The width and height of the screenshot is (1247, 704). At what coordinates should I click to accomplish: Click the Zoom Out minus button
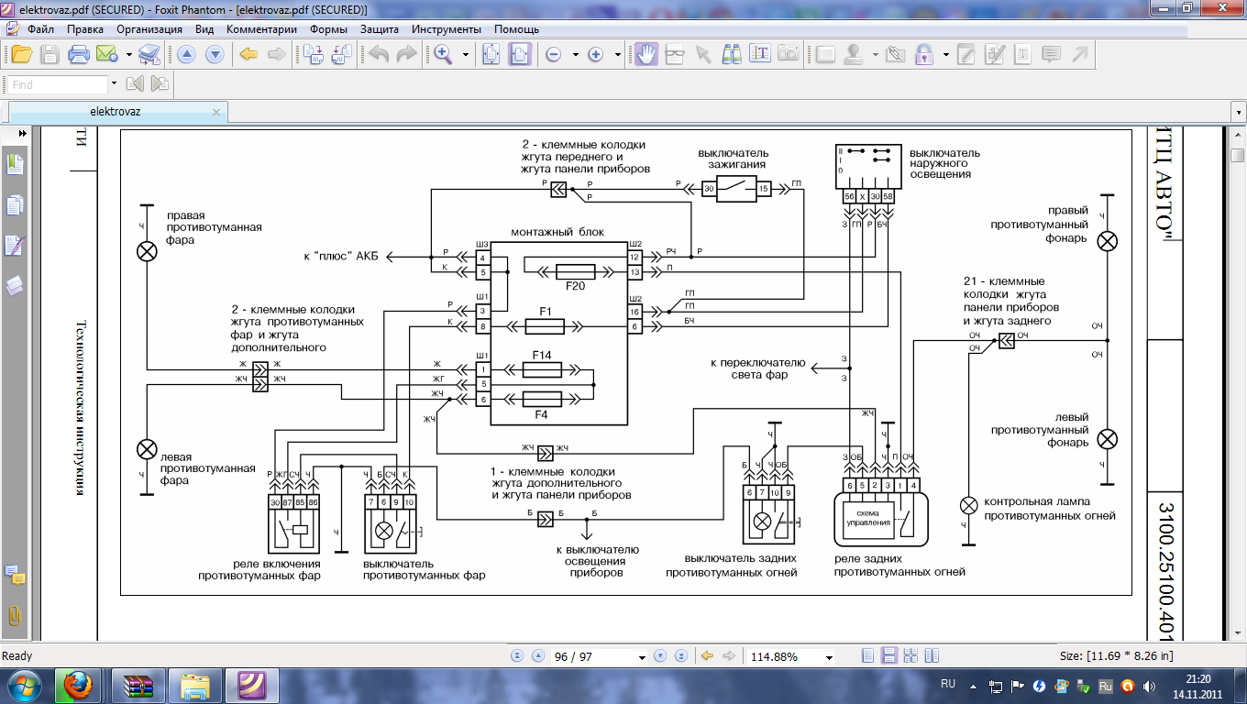click(x=553, y=54)
